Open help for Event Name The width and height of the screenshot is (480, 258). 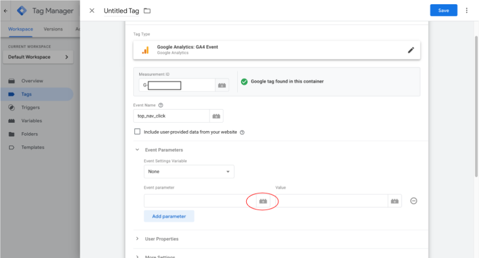pos(161,105)
